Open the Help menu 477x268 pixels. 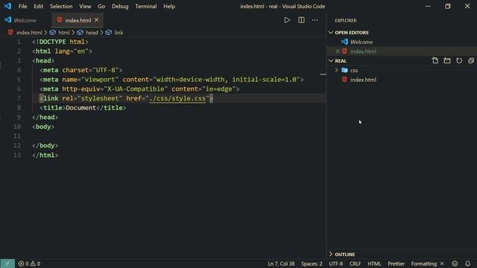click(169, 6)
